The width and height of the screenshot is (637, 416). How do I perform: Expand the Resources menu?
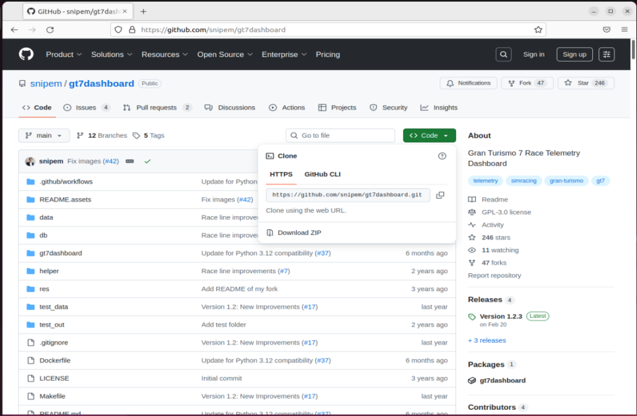tap(164, 55)
